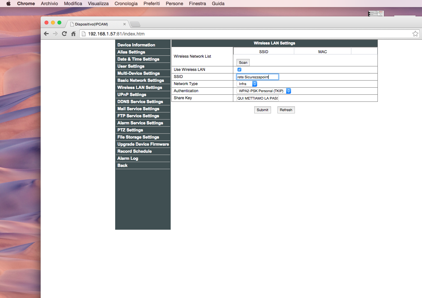Expand the Network Type dropdown

tap(247, 84)
